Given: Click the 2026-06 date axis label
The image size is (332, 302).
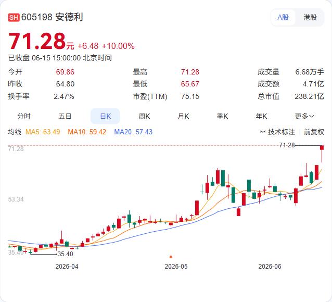Looking at the screenshot, I should (x=270, y=267).
